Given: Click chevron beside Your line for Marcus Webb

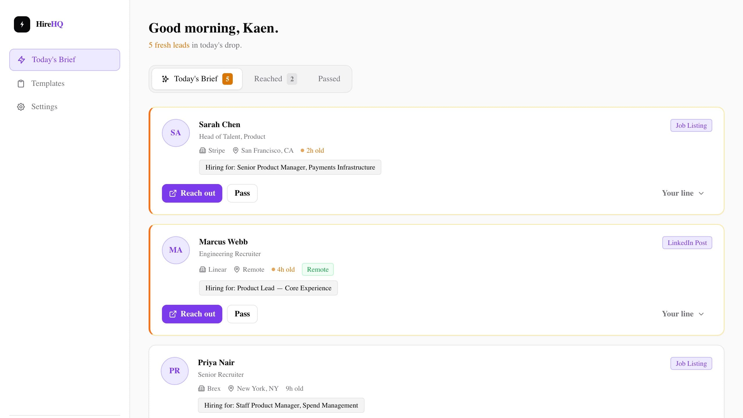Looking at the screenshot, I should (701, 314).
